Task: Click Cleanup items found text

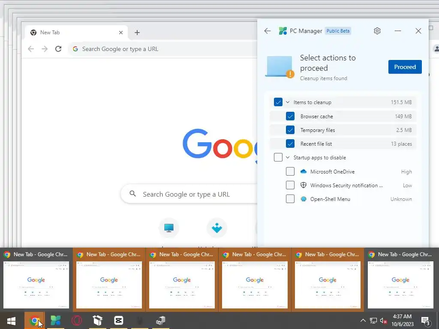Action: (x=323, y=78)
